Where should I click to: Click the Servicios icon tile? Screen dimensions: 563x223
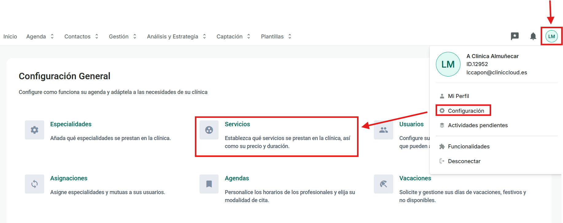point(209,130)
